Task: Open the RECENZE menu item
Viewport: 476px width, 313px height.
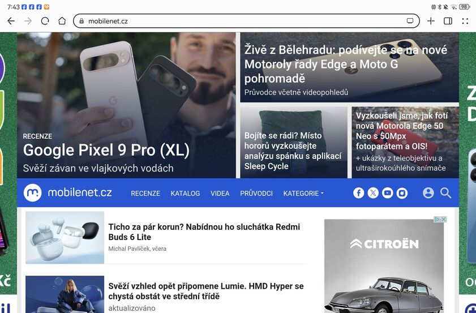Action: 145,193
